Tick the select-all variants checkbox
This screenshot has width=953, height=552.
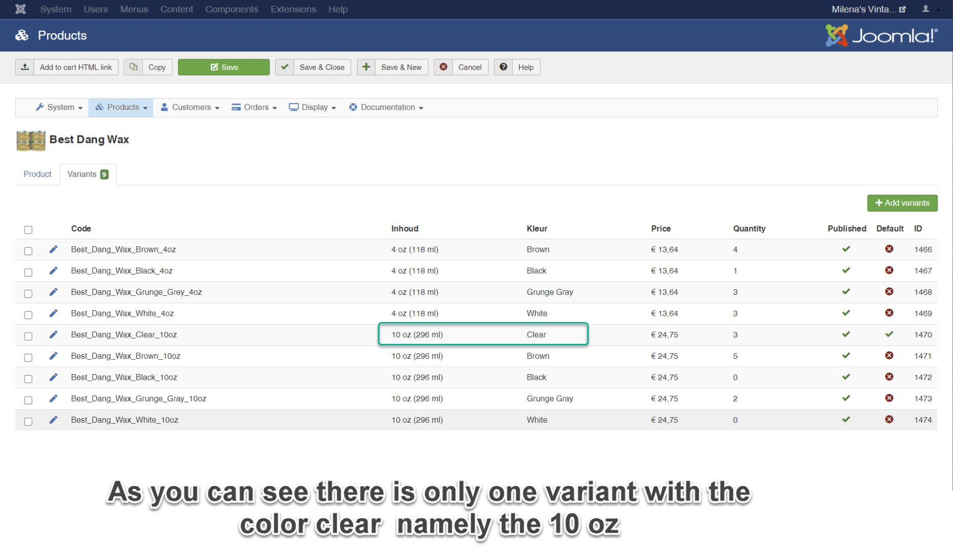pos(28,230)
